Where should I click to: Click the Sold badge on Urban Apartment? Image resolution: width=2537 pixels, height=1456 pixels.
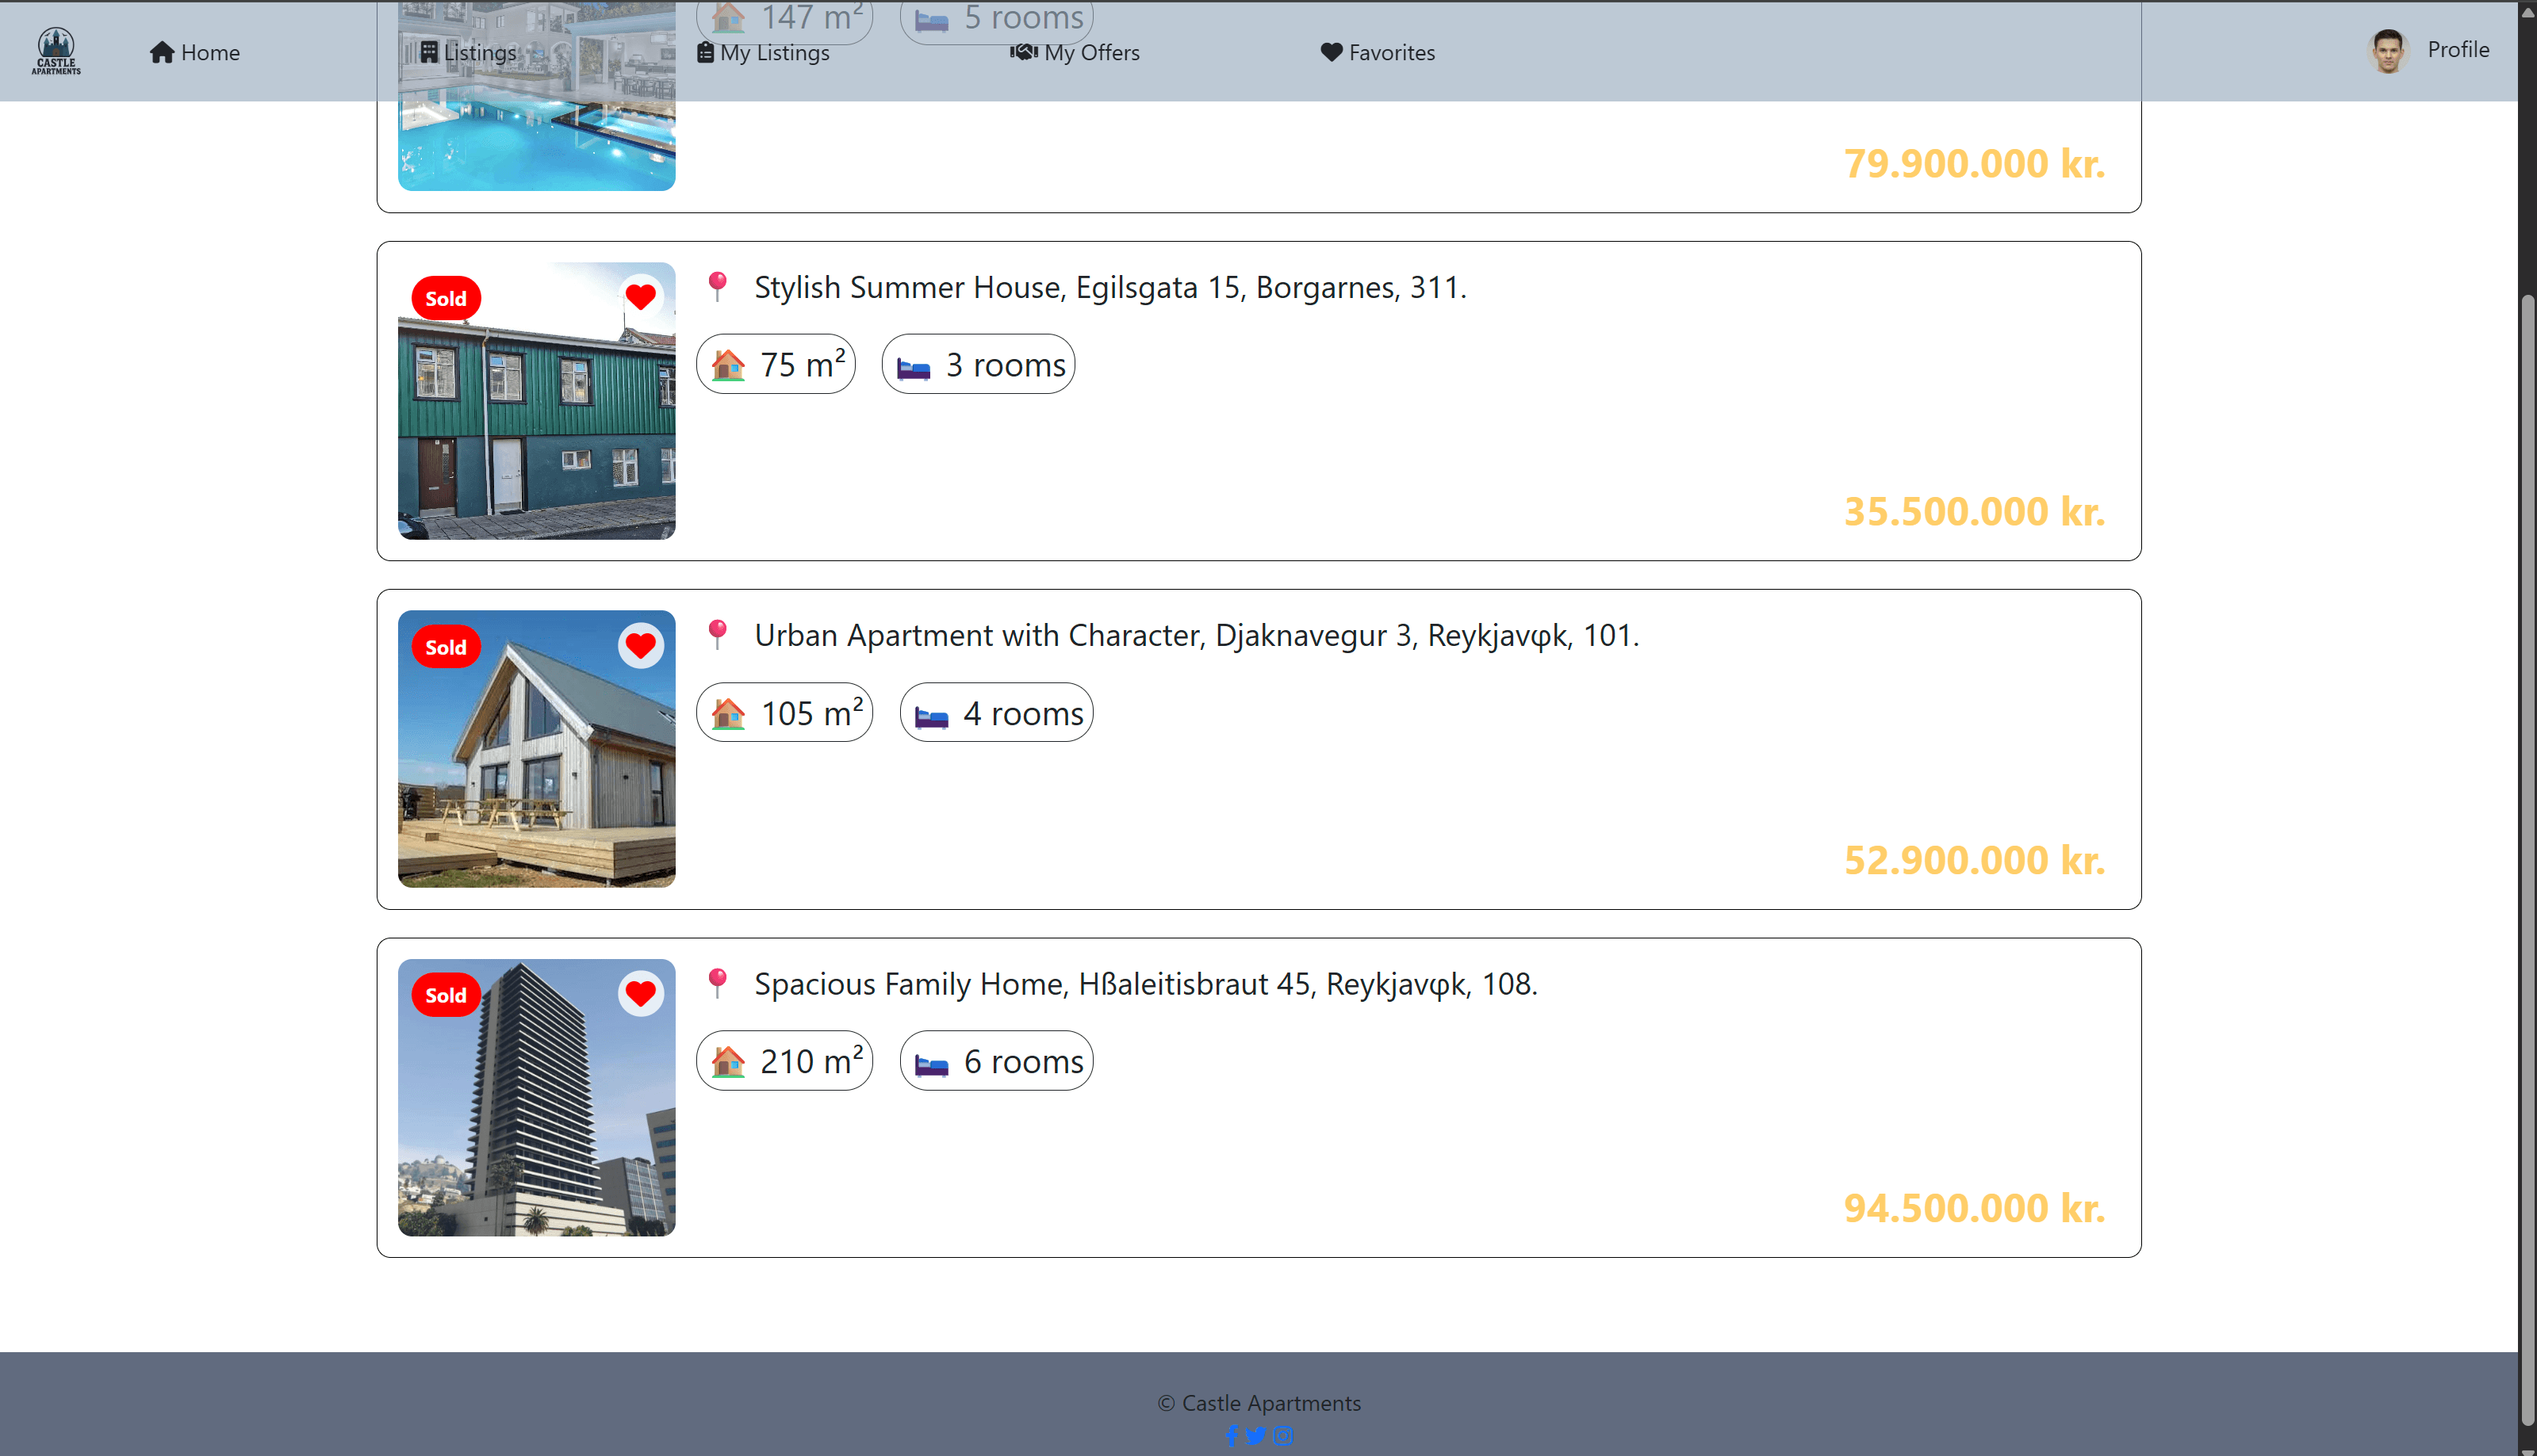coord(446,647)
